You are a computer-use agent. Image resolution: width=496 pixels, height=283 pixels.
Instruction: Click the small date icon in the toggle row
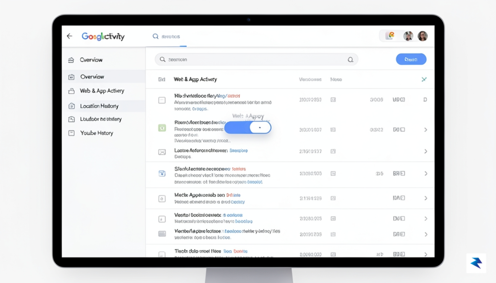(333, 130)
